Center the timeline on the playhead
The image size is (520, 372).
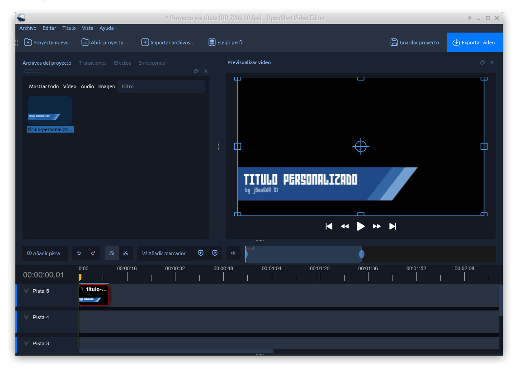(x=233, y=253)
